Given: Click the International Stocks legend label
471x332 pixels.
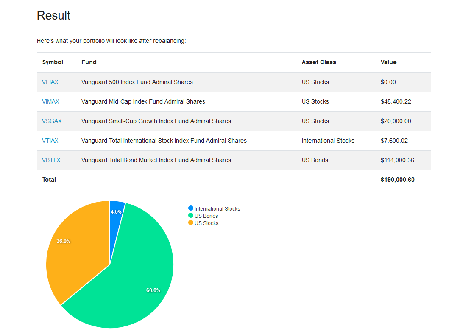Looking at the screenshot, I should (x=217, y=209).
